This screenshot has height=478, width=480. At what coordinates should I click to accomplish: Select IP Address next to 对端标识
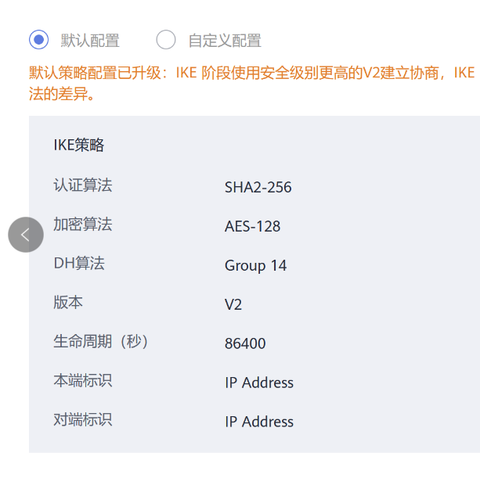pos(259,422)
